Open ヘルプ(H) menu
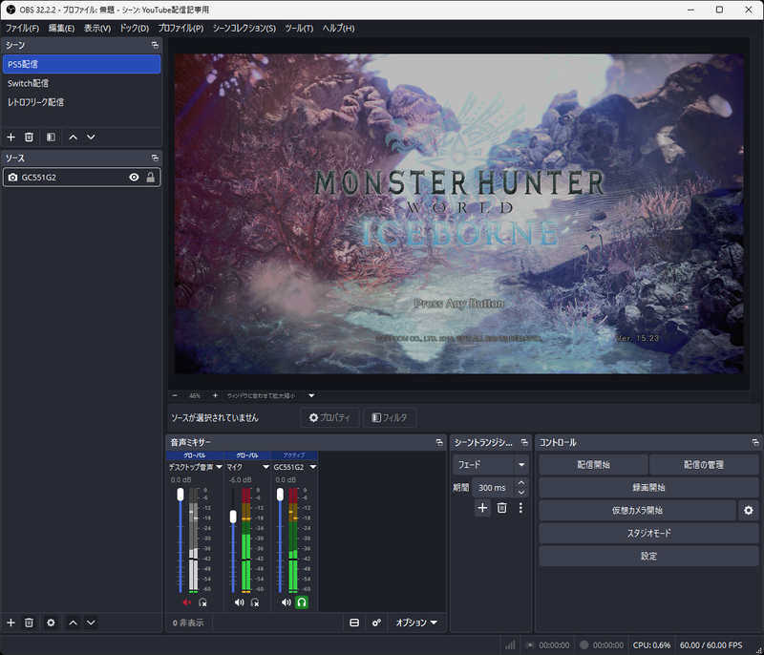The image size is (764, 655). click(338, 29)
